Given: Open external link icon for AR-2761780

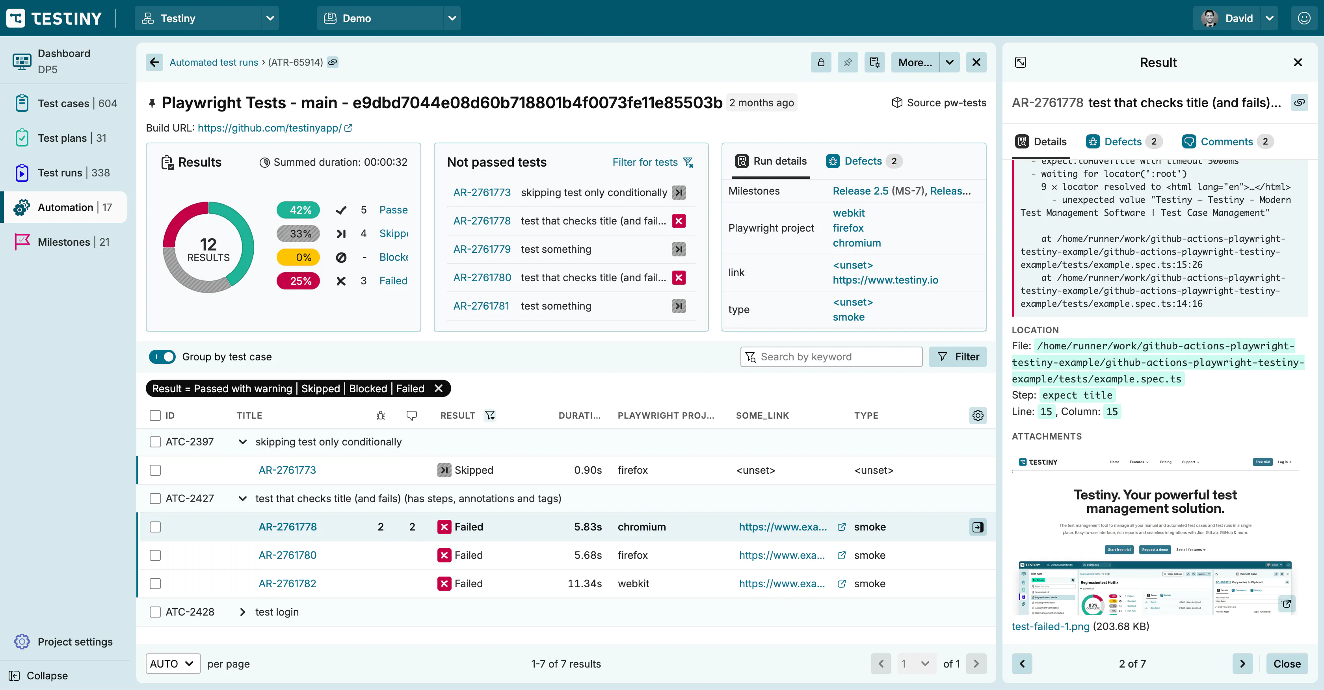Looking at the screenshot, I should pos(841,555).
